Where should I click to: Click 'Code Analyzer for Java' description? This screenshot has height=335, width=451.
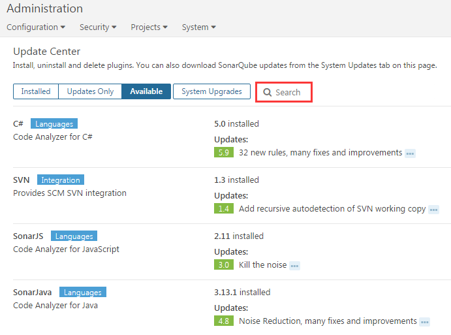(55, 305)
